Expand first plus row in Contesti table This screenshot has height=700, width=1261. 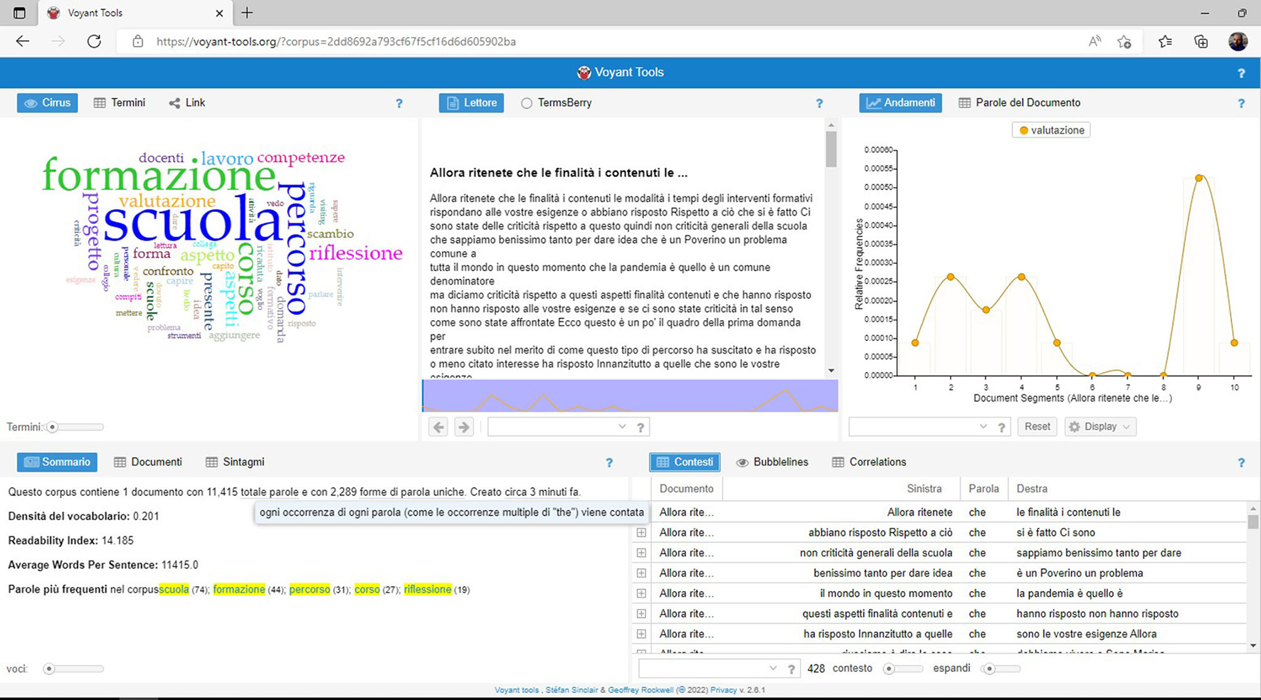tap(641, 532)
